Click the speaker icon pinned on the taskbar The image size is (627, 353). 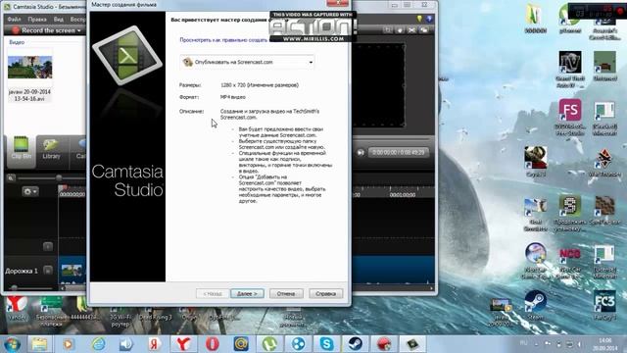126,344
